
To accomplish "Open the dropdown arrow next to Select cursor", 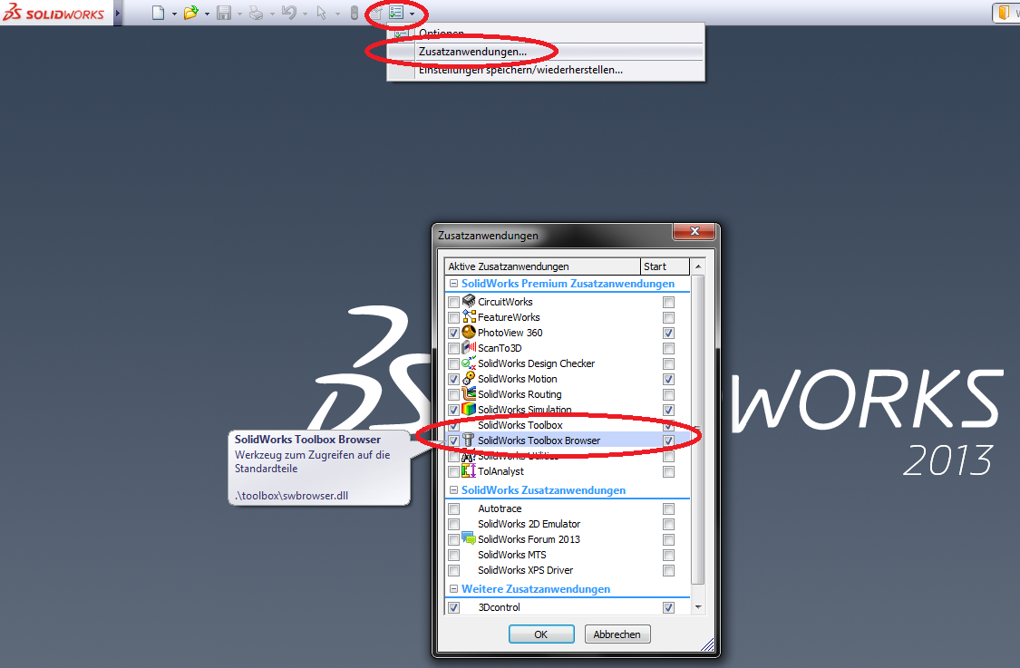I will click(x=337, y=14).
